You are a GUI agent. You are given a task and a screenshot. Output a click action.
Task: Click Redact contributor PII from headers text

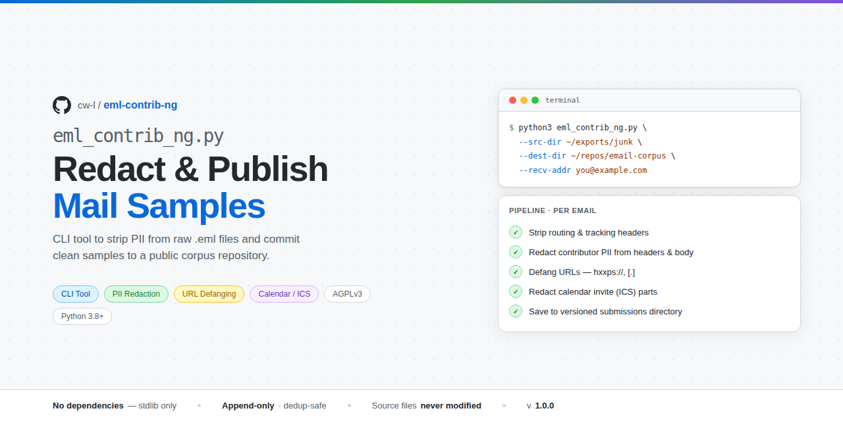coord(611,253)
